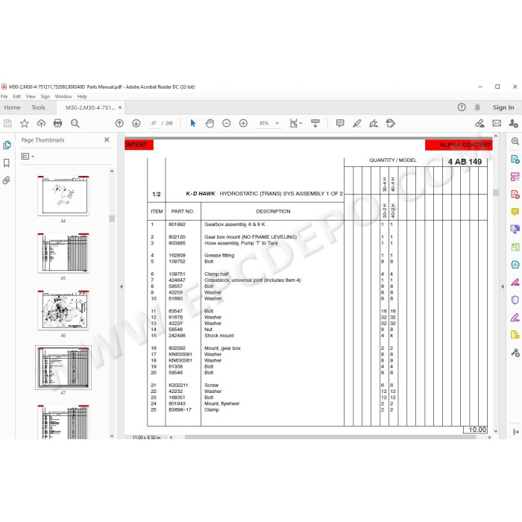Click the document horizontal scrollbar
Viewport: 522px width, 522px height.
pyautogui.click(x=330, y=437)
